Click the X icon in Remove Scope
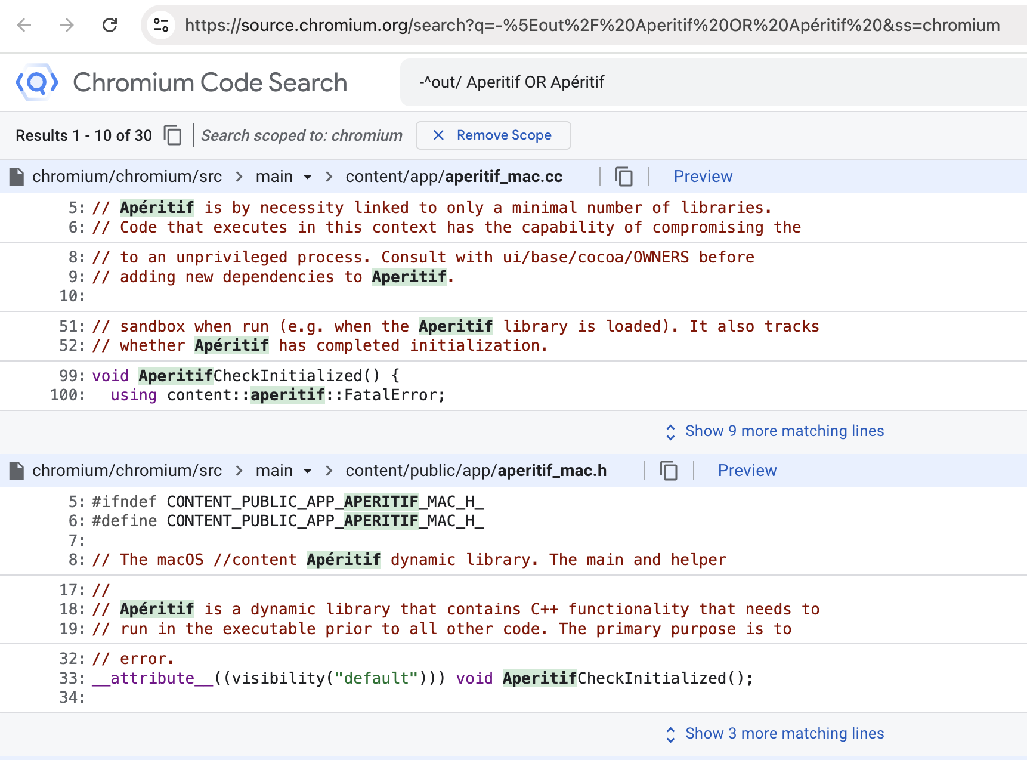Image resolution: width=1027 pixels, height=760 pixels. tap(438, 135)
